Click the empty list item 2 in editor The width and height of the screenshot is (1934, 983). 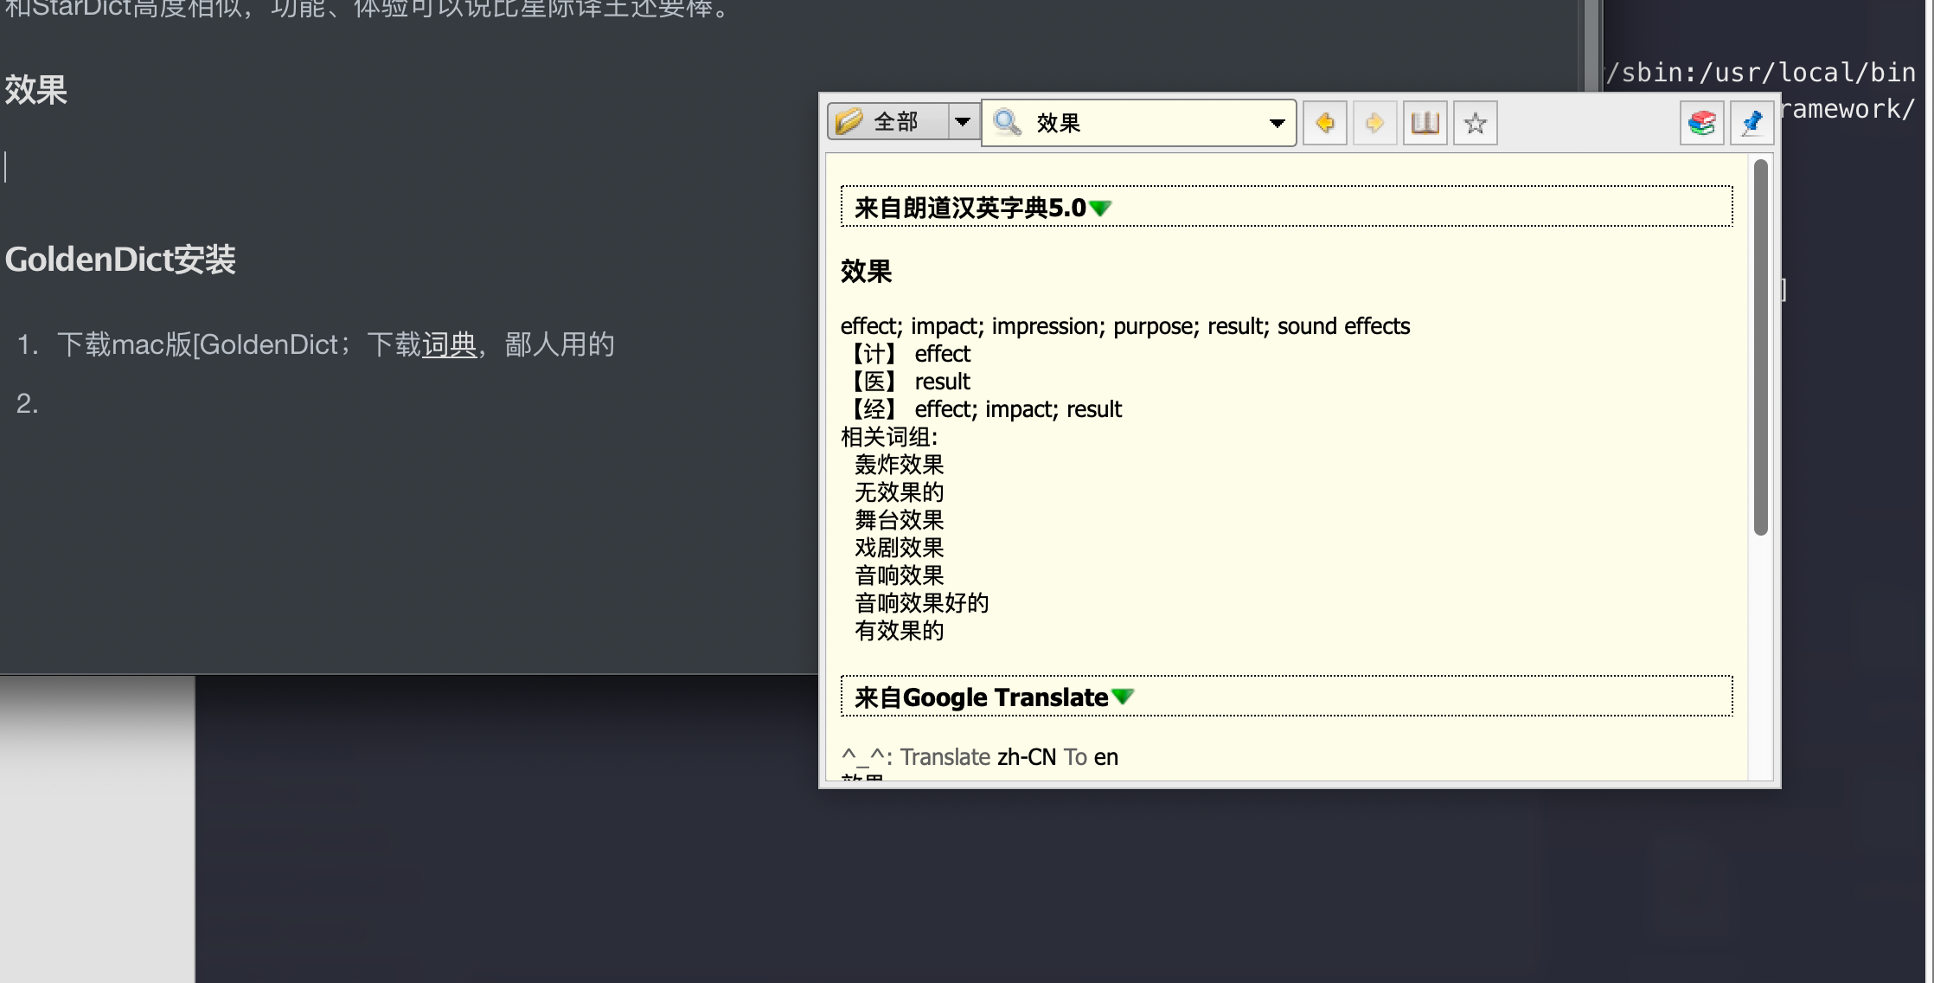pos(27,403)
